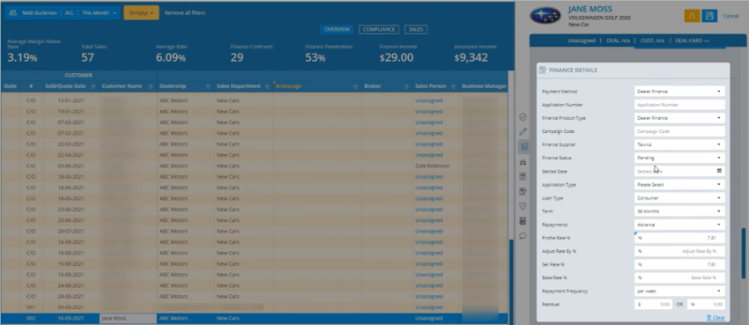749x325 pixels.
Task: Click the Base Rate % field
Action: click(x=679, y=277)
